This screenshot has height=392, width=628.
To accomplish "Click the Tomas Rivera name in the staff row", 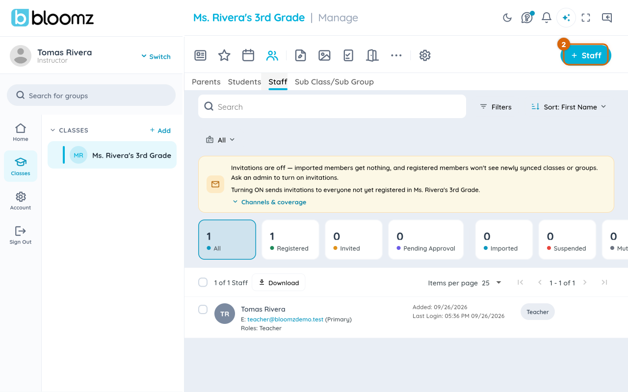I will [x=263, y=309].
